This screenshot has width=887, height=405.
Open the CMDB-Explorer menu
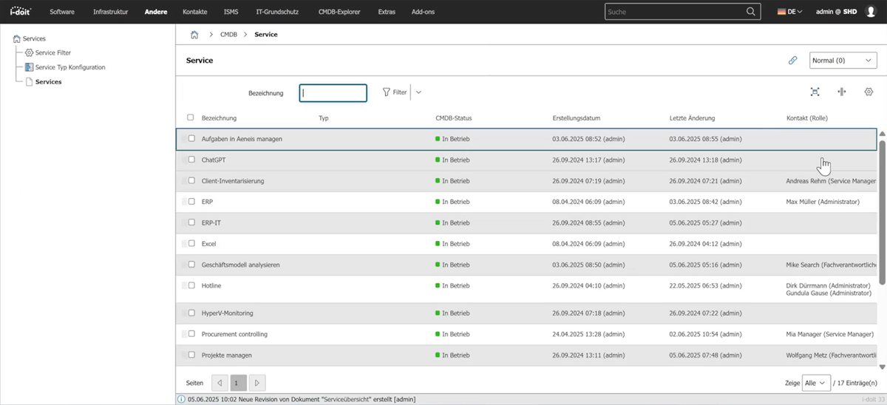339,12
